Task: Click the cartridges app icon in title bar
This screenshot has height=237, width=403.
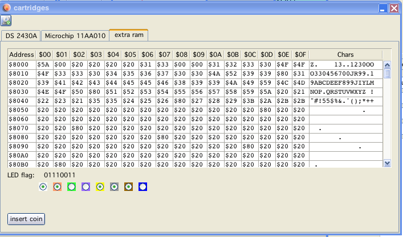Action: click(7, 7)
